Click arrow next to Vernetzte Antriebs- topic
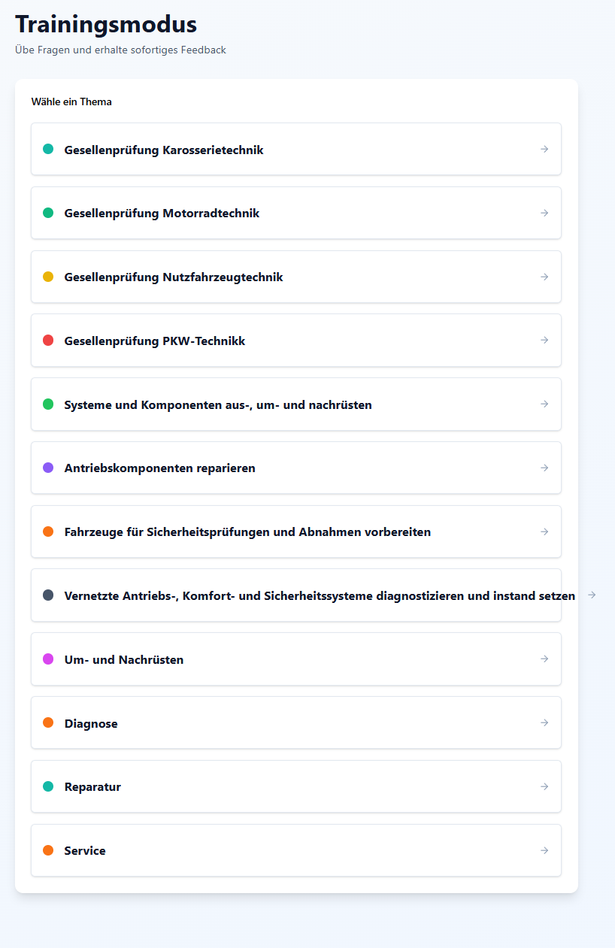615x948 pixels. 592,595
